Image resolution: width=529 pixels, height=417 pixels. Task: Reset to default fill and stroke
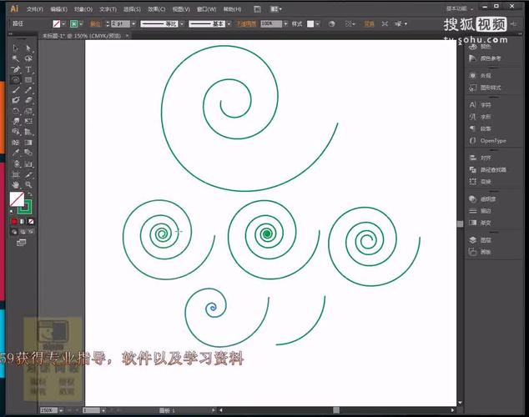click(13, 212)
